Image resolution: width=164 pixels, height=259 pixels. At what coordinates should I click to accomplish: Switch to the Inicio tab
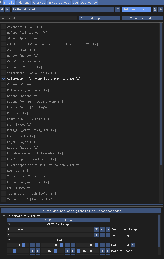(x=9, y=3)
